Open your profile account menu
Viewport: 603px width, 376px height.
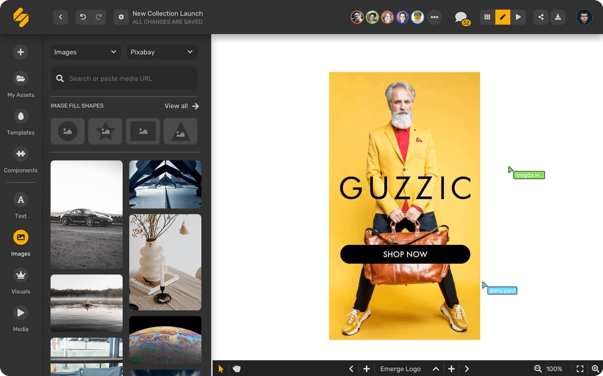tap(584, 17)
